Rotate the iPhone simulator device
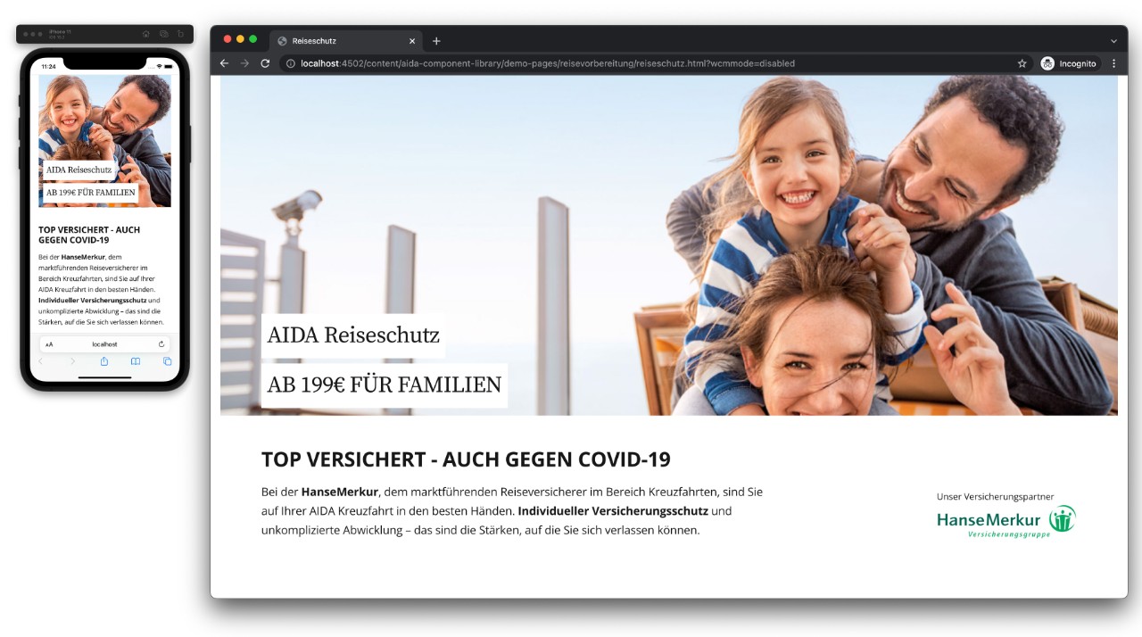 click(x=180, y=34)
